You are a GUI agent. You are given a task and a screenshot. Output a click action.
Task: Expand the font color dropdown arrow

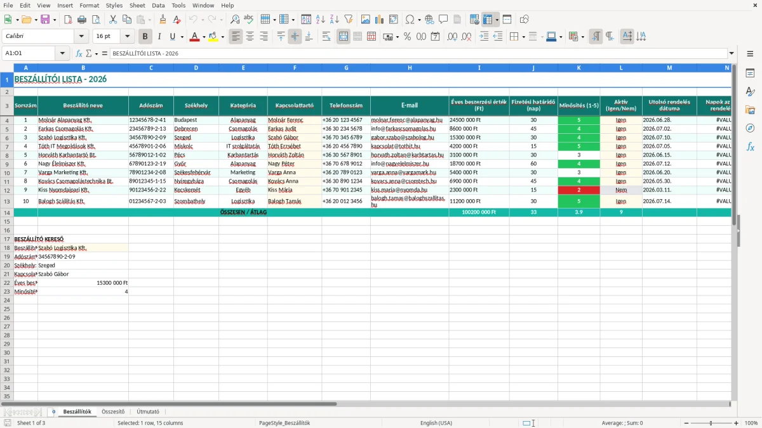[x=203, y=37]
